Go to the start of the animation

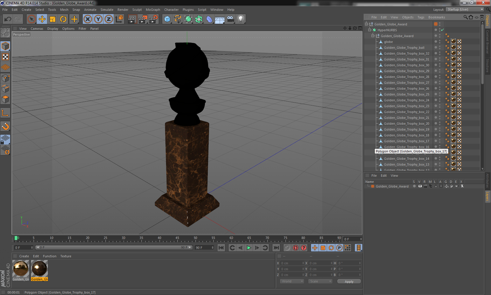[x=221, y=248]
